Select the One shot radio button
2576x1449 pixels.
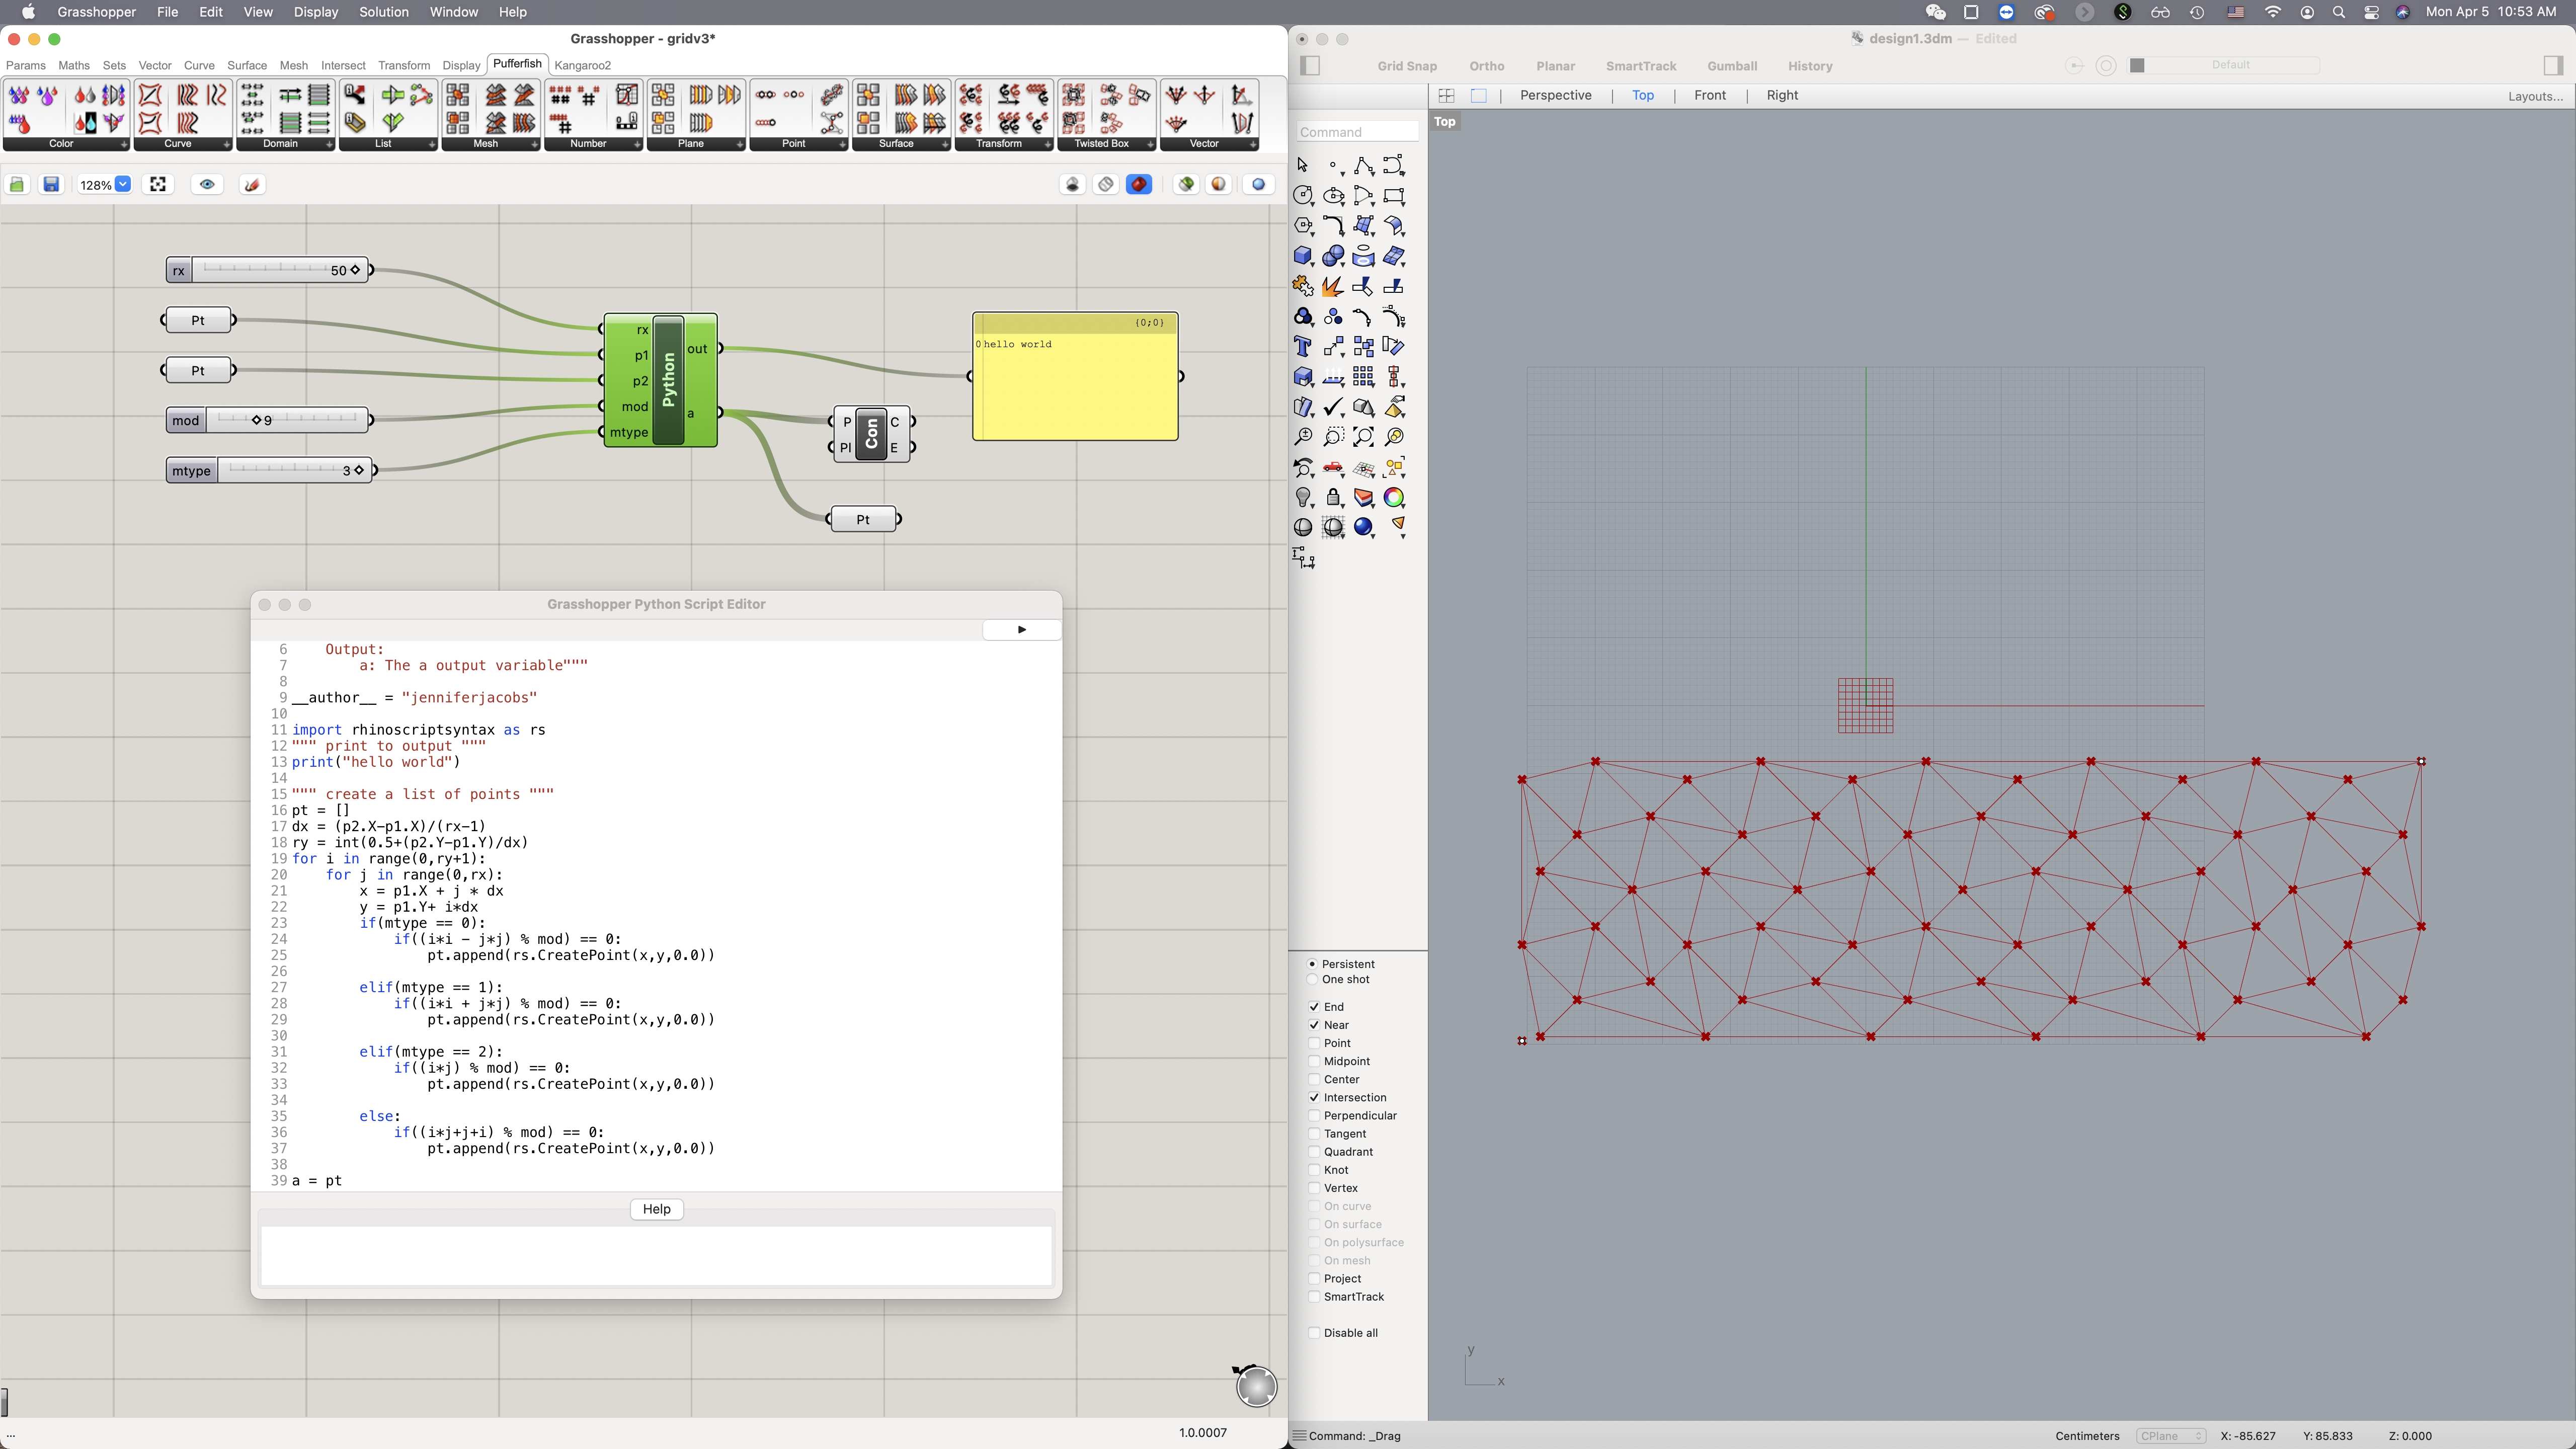click(x=1312, y=980)
